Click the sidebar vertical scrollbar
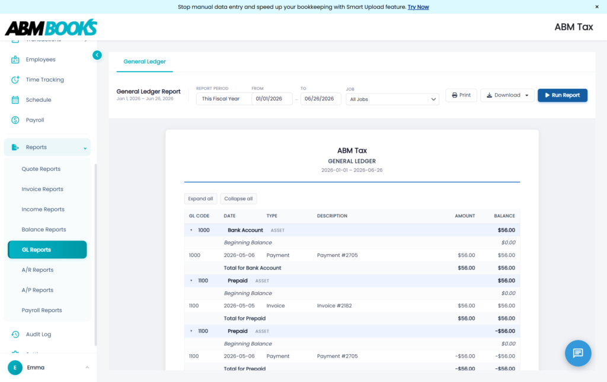607x382 pixels. (95, 255)
